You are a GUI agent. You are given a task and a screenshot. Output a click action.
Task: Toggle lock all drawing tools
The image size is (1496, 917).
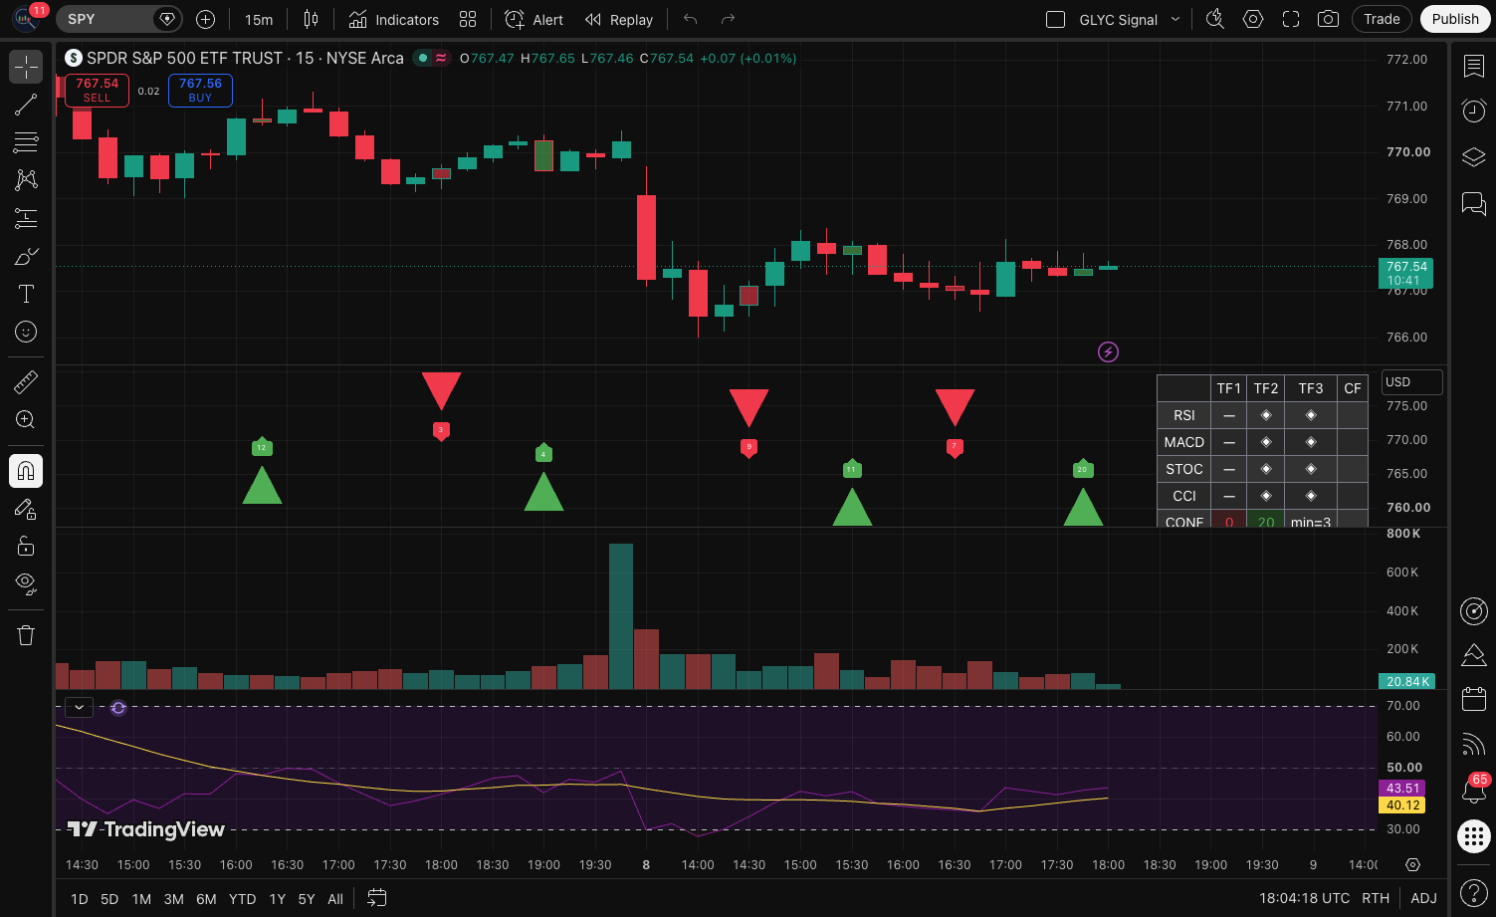coord(26,546)
